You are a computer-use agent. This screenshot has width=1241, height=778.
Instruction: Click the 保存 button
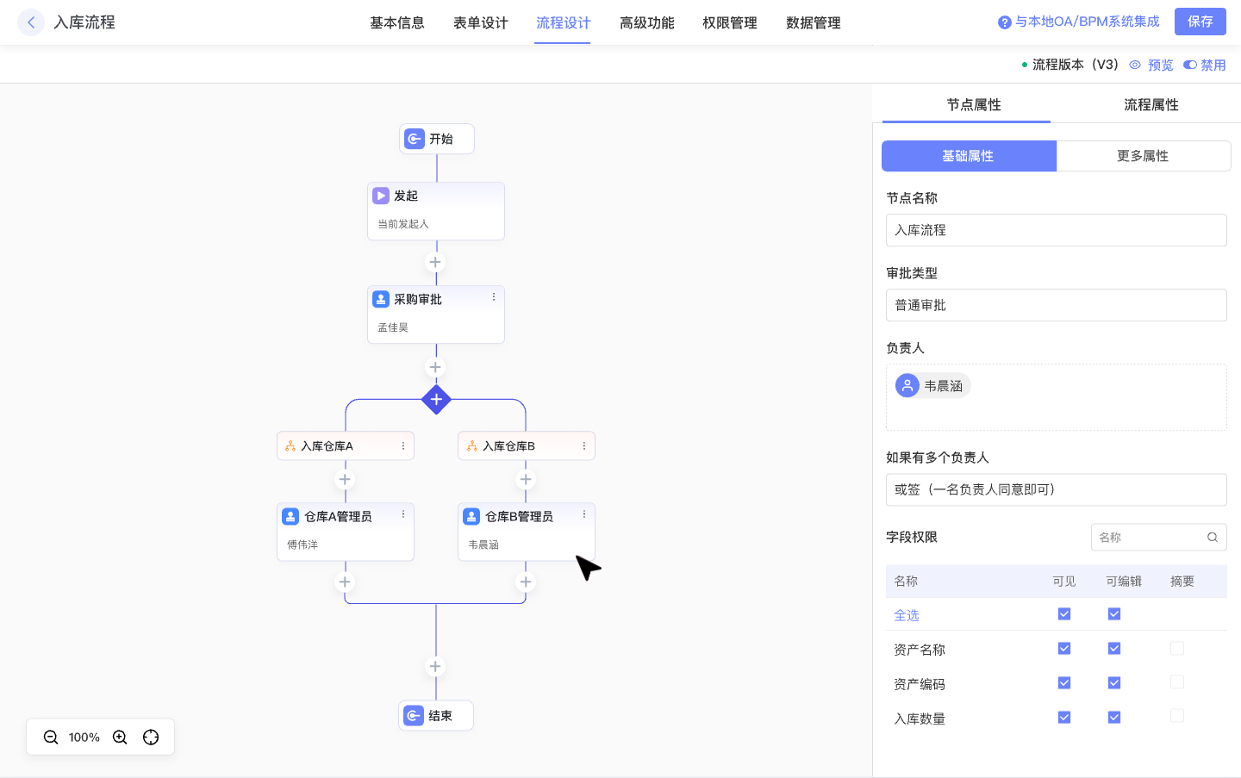click(1200, 22)
